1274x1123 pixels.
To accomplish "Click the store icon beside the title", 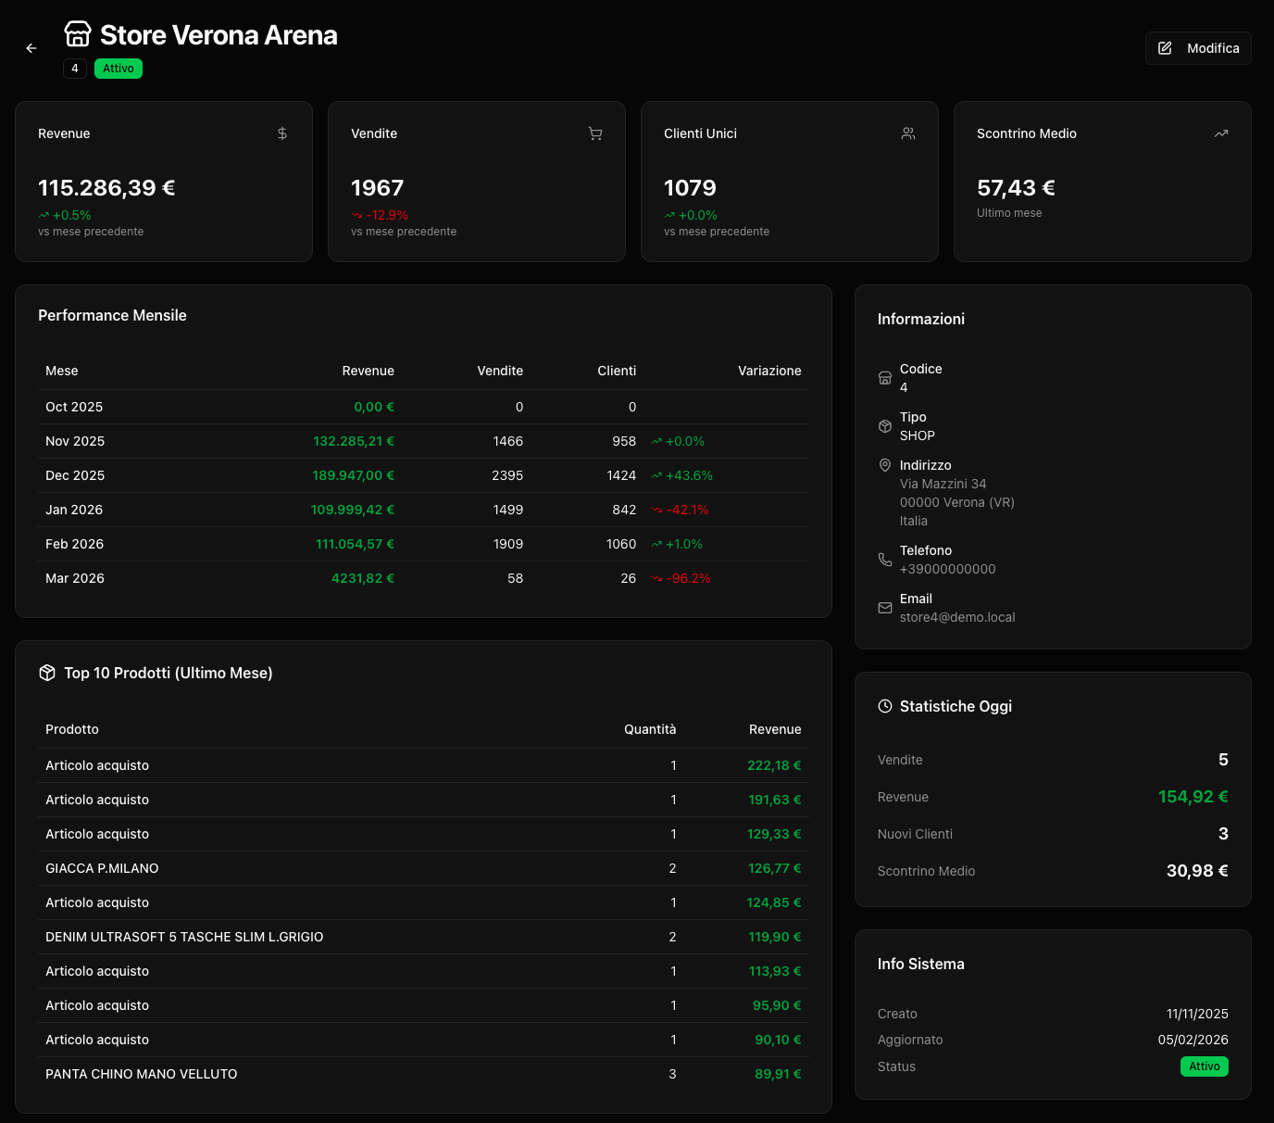I will [x=78, y=34].
